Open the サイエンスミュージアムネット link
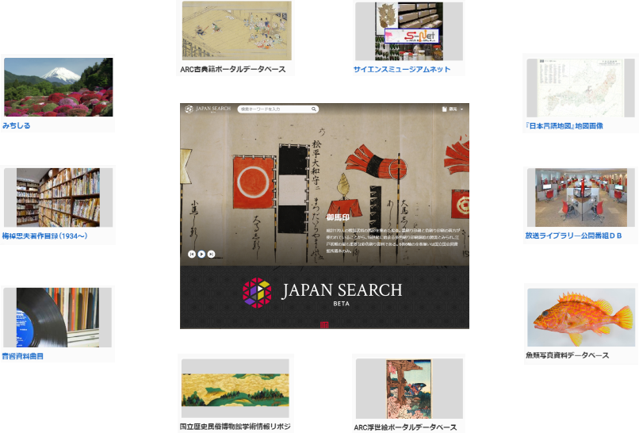 pyautogui.click(x=402, y=69)
